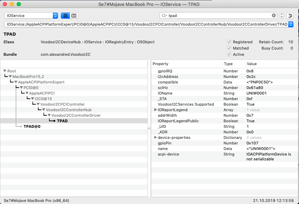Viewport: 299px width, 204px height.
Task: Open search options magnifier menu
Action: 164,16
